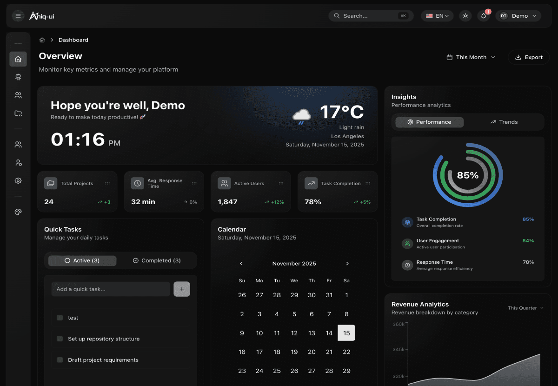558x386 pixels.
Task: Click the 85% completion progress ring
Action: [x=468, y=175]
